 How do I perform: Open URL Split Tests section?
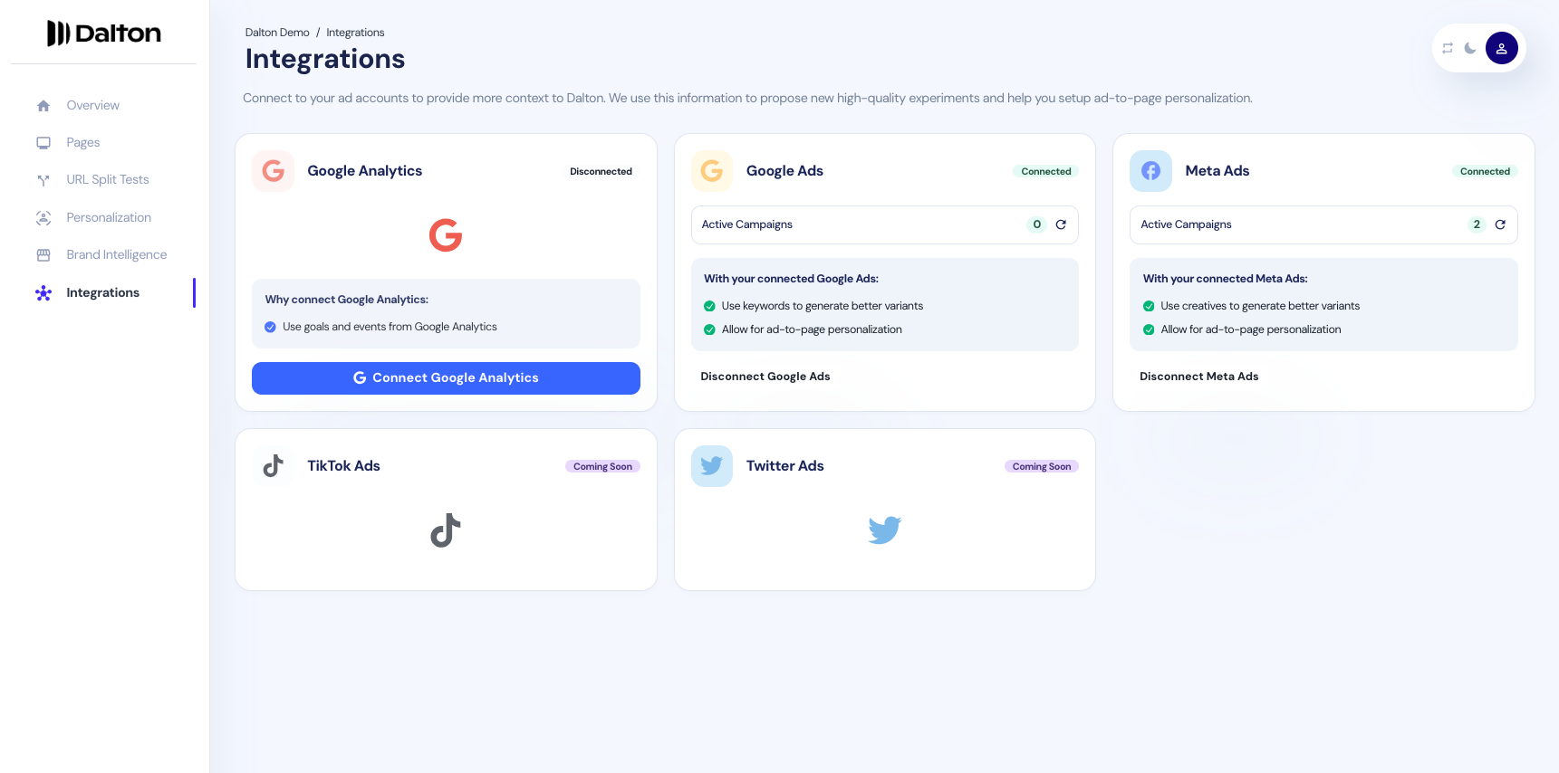pos(107,179)
